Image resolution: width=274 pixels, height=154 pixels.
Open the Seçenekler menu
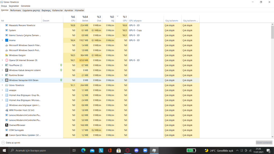(14, 6)
